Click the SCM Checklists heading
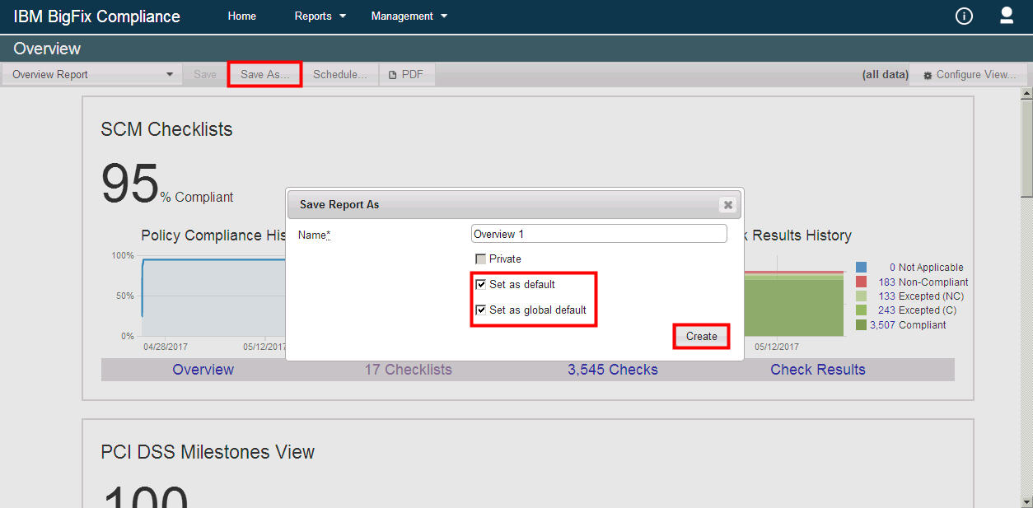1033x508 pixels. (x=167, y=129)
